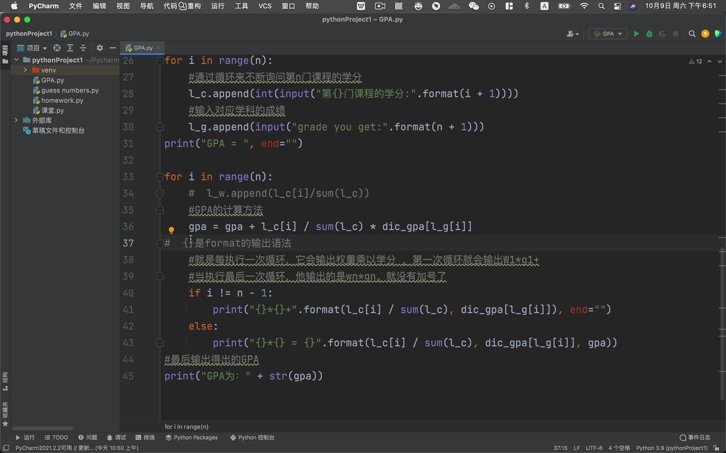
Task: Open the 运行 tool window at bottom
Action: tap(25, 437)
